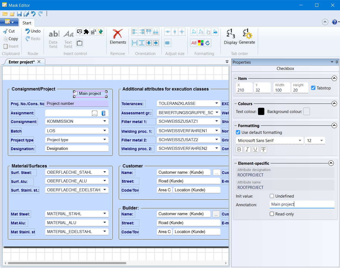Toggle the Tabstop checkbox
The image size is (340, 268).
coord(313,88)
